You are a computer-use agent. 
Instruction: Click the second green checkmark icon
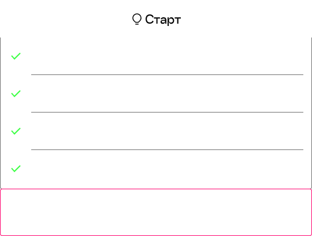tap(16, 93)
